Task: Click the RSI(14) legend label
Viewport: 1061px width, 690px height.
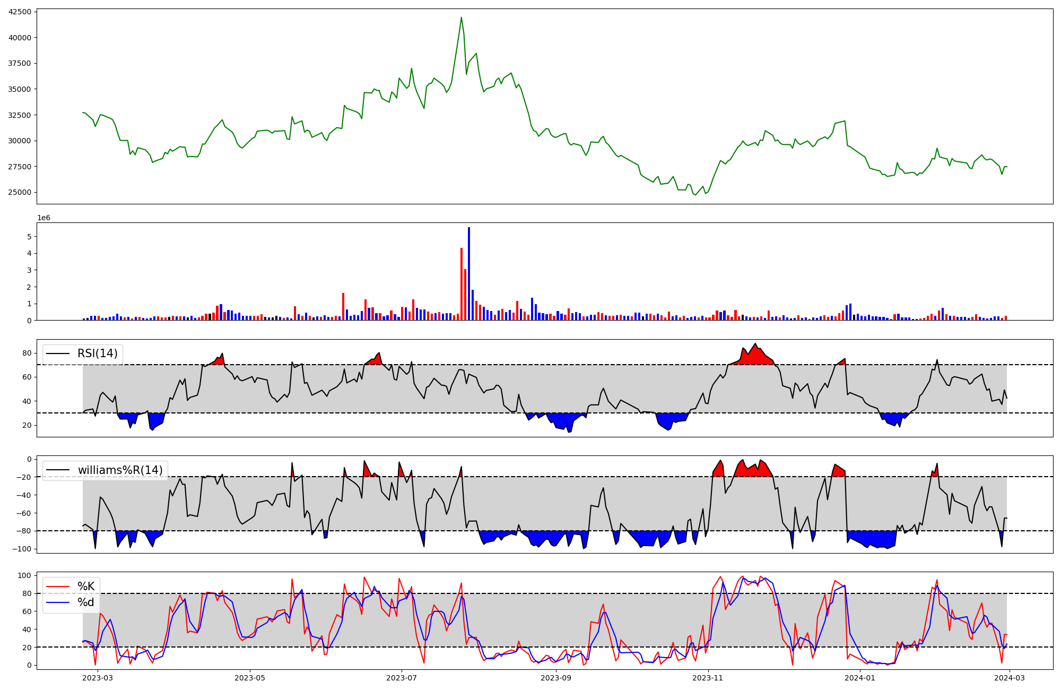Action: pos(98,353)
